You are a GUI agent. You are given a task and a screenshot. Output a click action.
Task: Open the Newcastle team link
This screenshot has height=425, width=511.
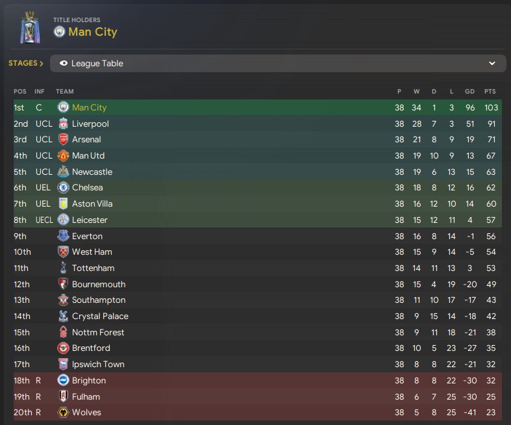click(x=92, y=172)
